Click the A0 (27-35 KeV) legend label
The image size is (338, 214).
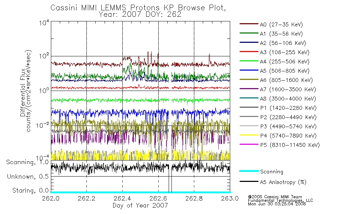click(x=281, y=25)
